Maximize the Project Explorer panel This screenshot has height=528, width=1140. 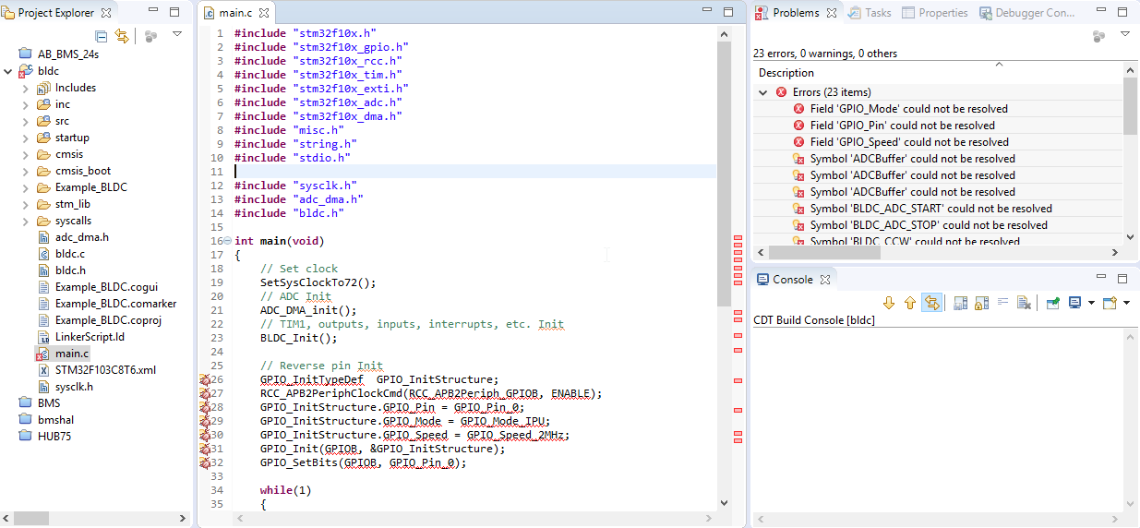tap(175, 13)
